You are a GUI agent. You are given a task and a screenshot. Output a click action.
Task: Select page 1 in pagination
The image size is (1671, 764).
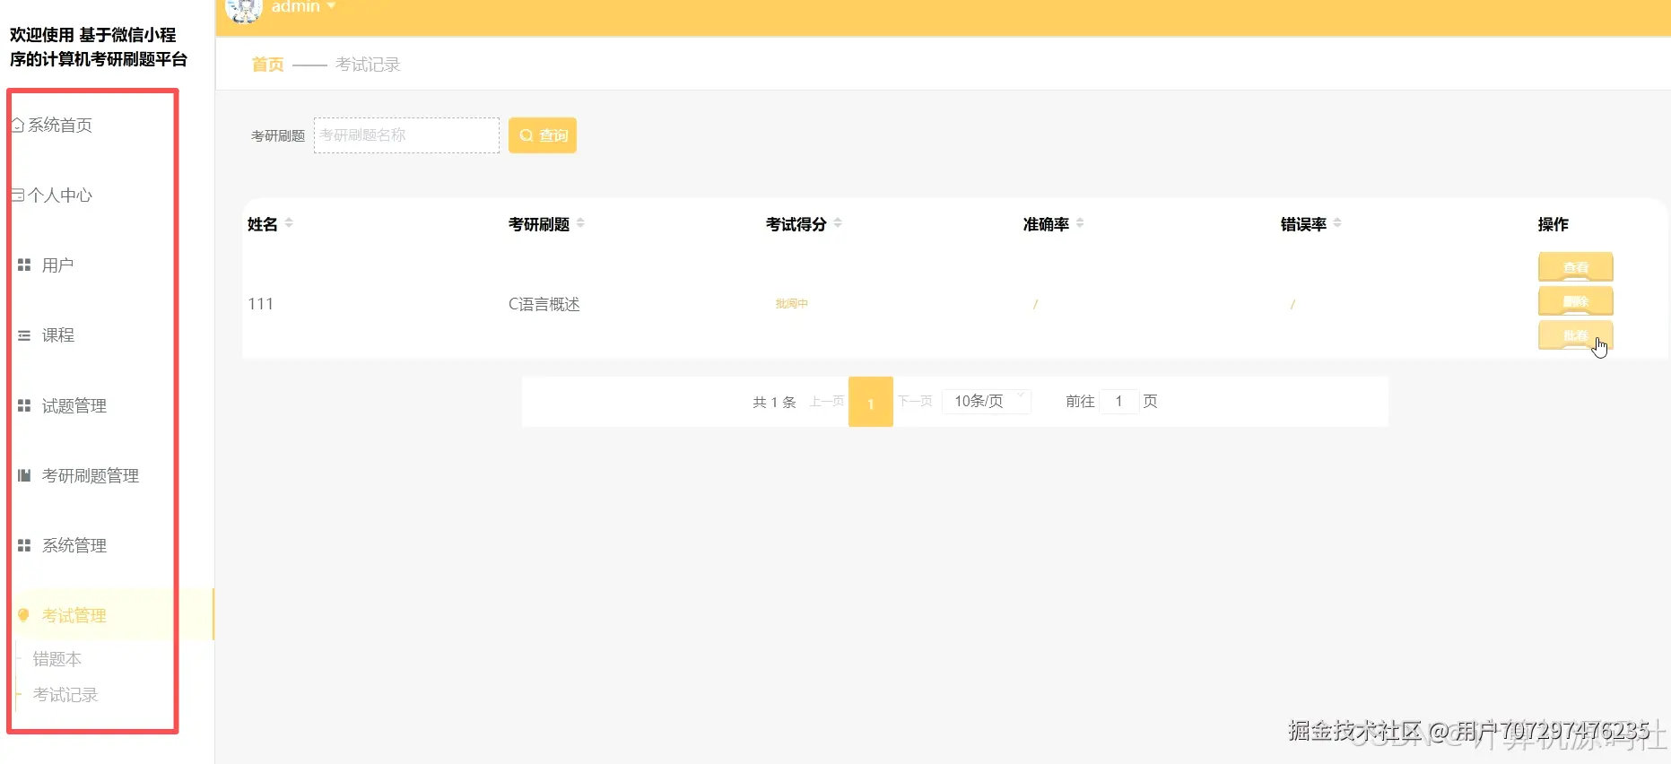[871, 402]
